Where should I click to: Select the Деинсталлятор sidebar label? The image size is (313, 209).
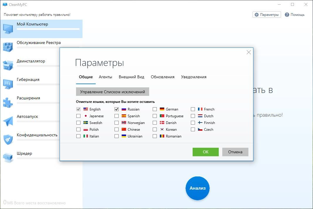coord(31,61)
